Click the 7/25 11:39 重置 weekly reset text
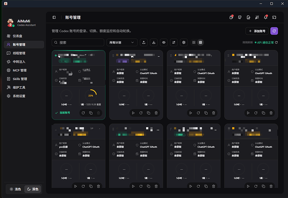Viewport: 288px width, 198px height. 93,104
